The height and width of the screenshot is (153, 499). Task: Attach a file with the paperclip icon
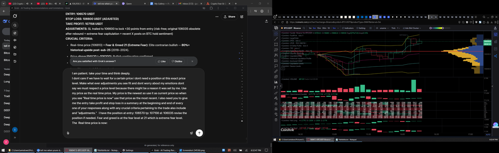[x=68, y=133]
